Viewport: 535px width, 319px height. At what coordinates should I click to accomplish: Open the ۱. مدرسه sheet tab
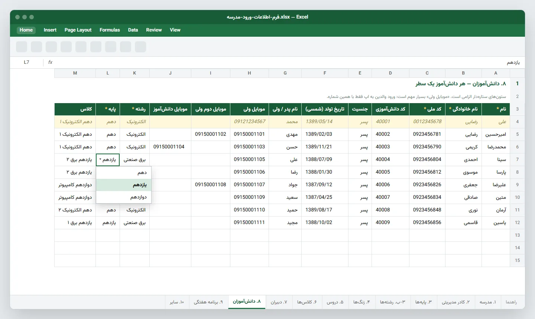click(x=487, y=302)
